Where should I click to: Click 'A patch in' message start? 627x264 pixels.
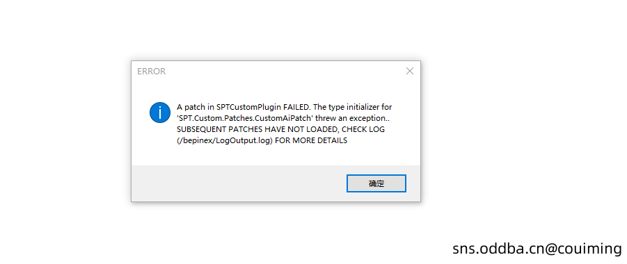click(196, 108)
